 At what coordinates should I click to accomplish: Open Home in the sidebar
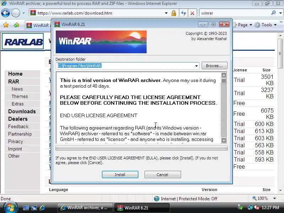coord(15,74)
